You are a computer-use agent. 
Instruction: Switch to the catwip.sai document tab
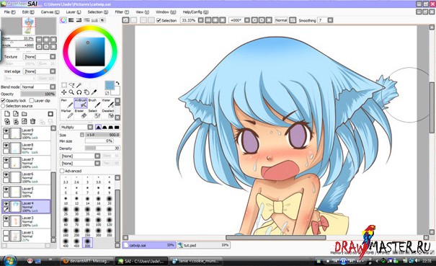pyautogui.click(x=149, y=245)
